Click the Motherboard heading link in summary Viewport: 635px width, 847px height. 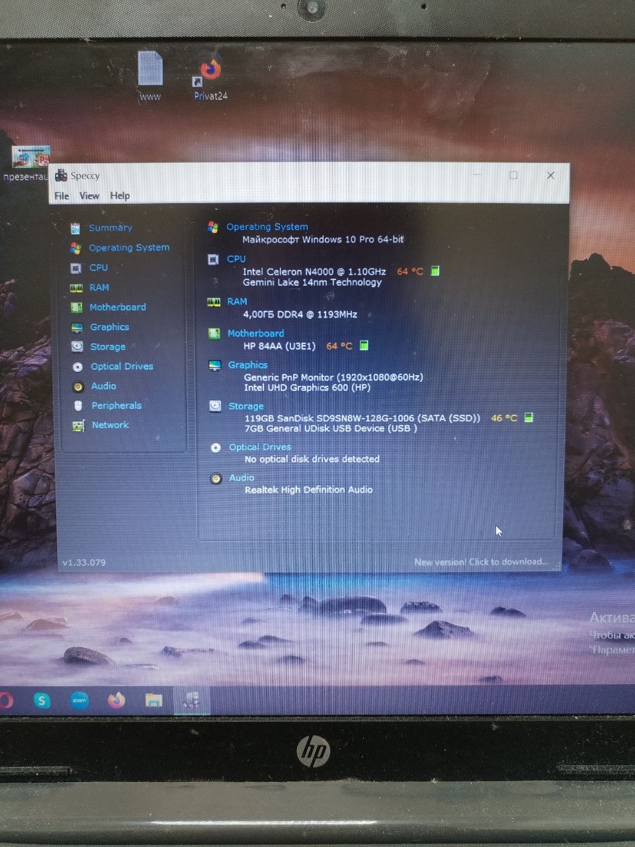[256, 334]
